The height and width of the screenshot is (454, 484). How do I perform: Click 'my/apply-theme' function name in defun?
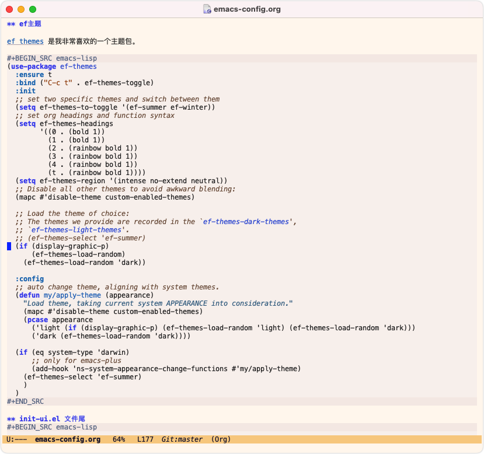pos(72,295)
